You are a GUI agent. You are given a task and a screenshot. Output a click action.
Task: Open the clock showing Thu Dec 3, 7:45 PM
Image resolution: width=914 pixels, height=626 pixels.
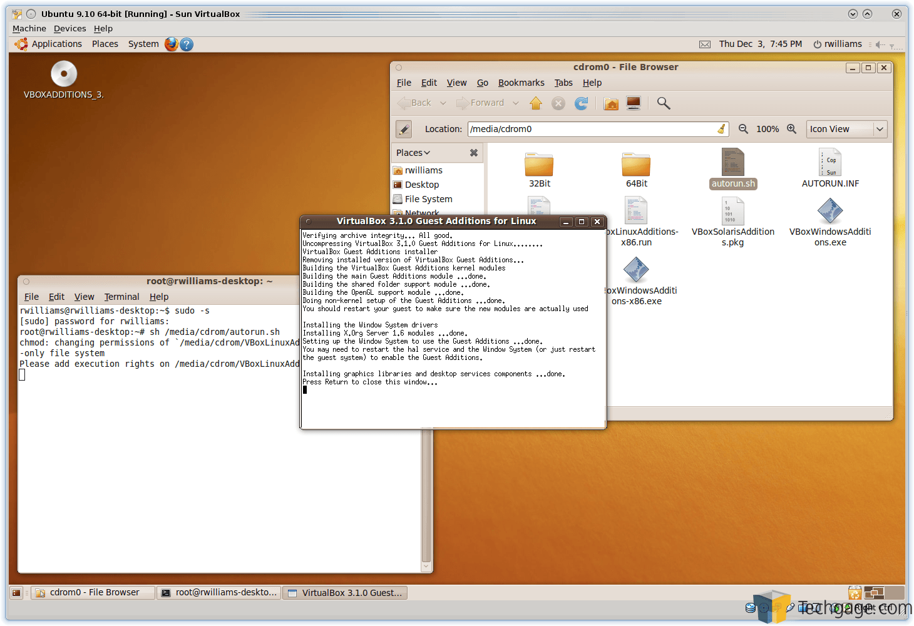point(760,44)
